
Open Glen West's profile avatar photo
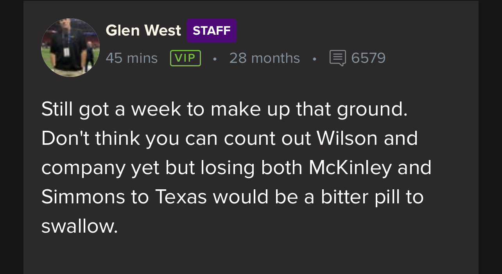pos(70,48)
